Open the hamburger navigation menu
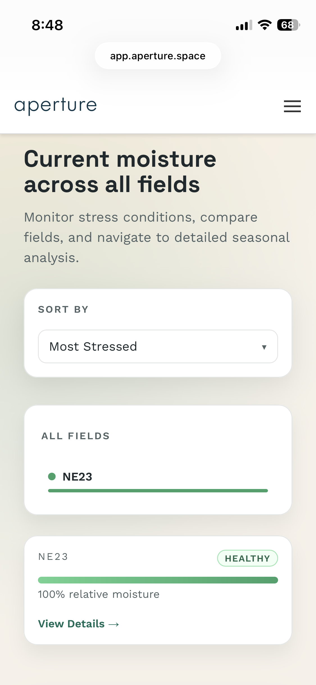The width and height of the screenshot is (316, 685). 292,106
